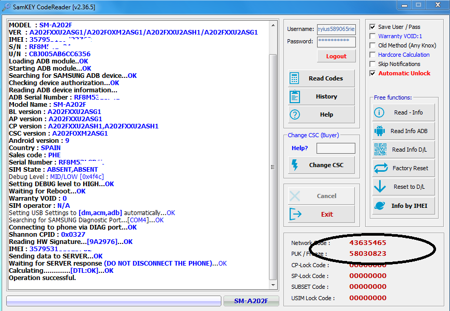Select the Network Code value 43635465
450x311 pixels.
click(368, 242)
